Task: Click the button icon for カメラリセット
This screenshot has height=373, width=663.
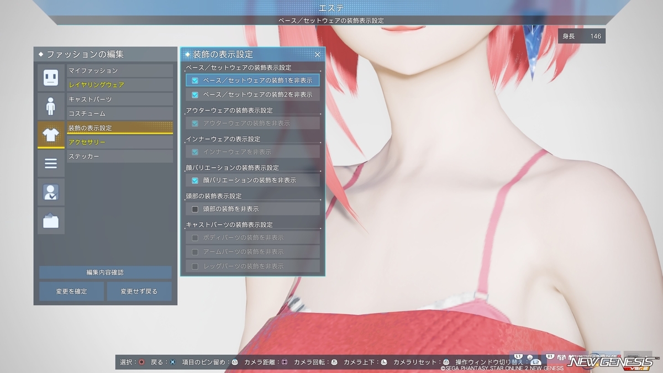Action: (446, 362)
